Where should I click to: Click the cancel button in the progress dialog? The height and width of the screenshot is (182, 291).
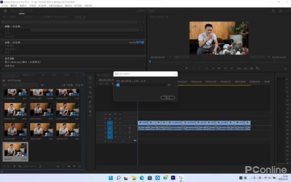(x=168, y=97)
